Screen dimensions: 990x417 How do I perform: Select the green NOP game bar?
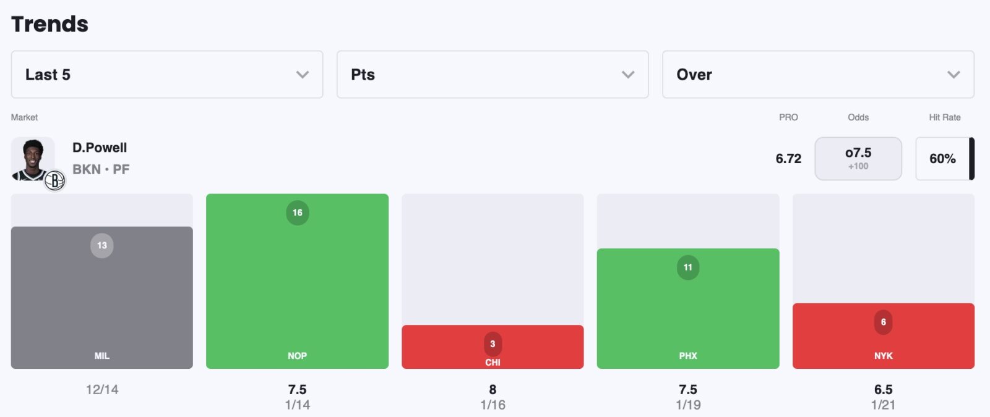tap(297, 290)
